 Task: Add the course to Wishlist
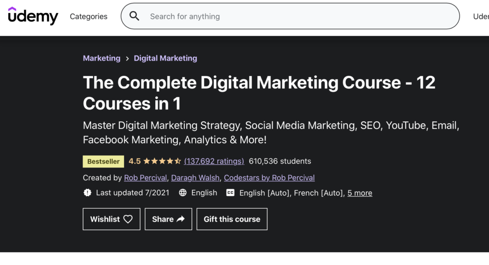112,219
